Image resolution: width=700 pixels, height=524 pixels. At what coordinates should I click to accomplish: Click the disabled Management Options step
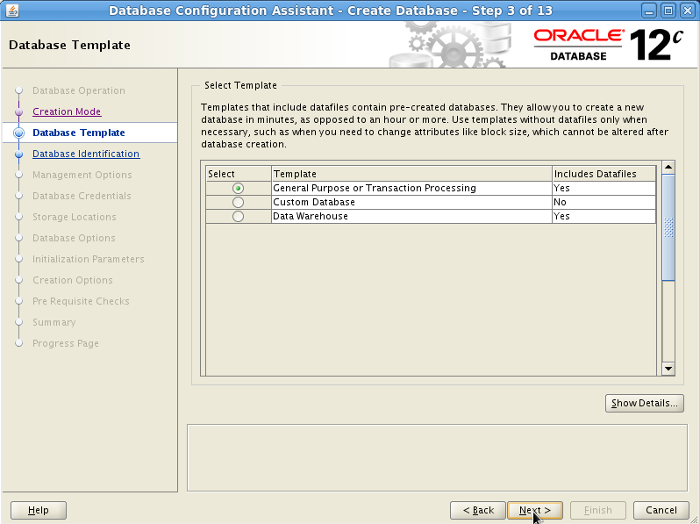coord(82,176)
